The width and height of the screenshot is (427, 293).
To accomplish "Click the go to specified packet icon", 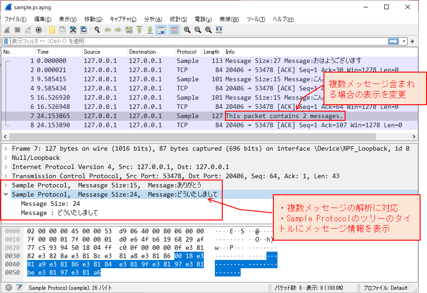I will click(129, 30).
